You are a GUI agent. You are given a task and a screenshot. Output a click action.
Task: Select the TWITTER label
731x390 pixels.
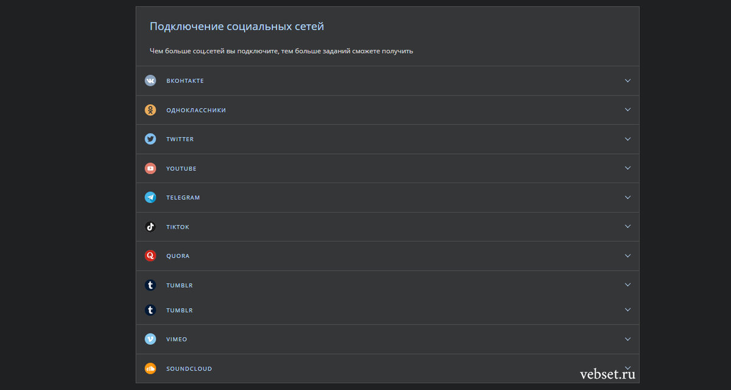[180, 139]
